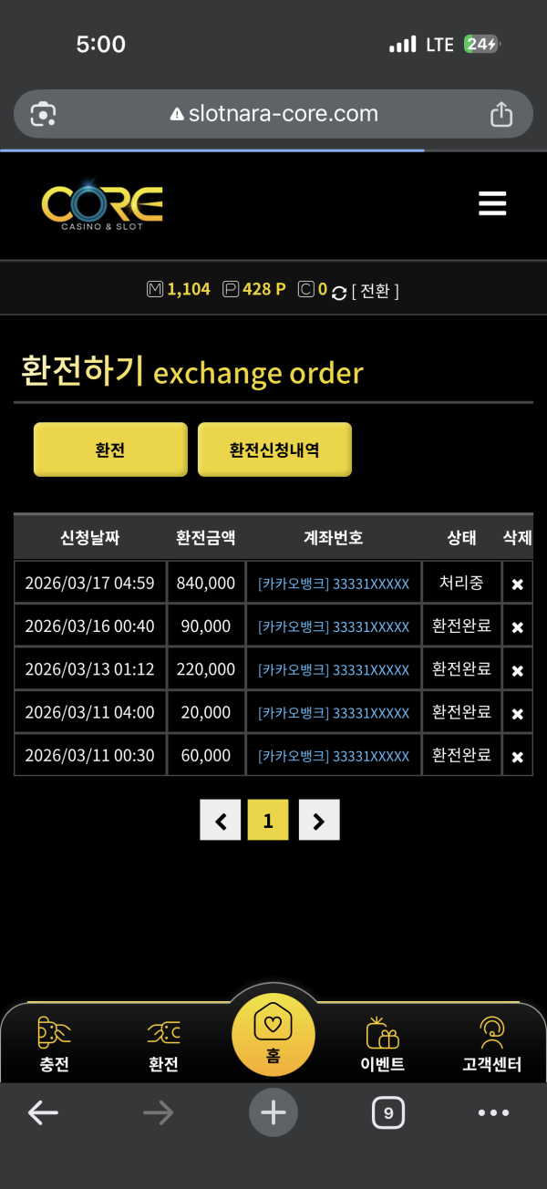Tap the browser share icon
547x1189 pixels.
pyautogui.click(x=501, y=114)
